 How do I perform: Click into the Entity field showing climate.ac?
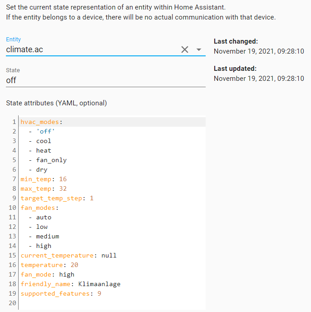(x=91, y=50)
